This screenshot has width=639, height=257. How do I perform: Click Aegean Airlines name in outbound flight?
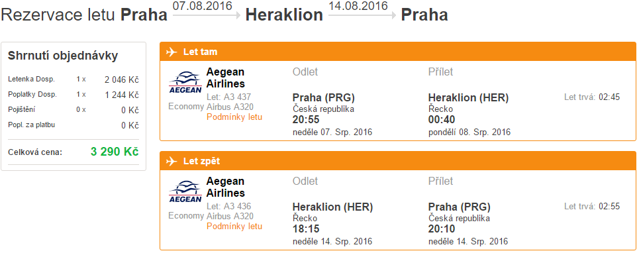226,78
